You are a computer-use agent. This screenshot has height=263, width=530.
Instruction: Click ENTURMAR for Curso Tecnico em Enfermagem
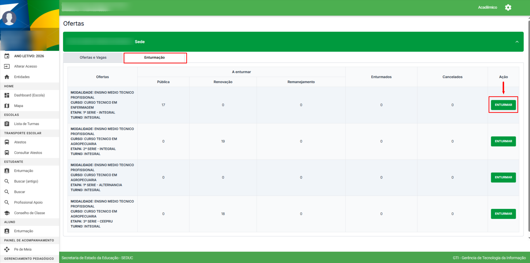(x=503, y=105)
